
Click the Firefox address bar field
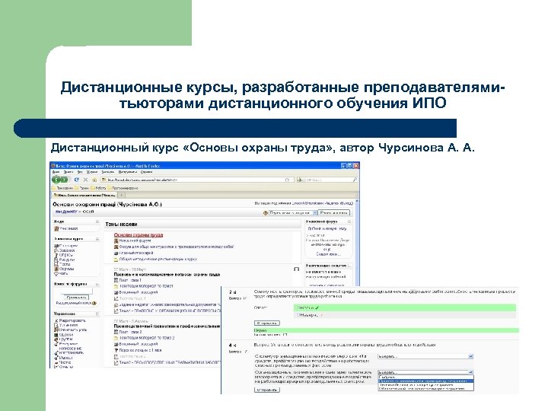[196, 180]
